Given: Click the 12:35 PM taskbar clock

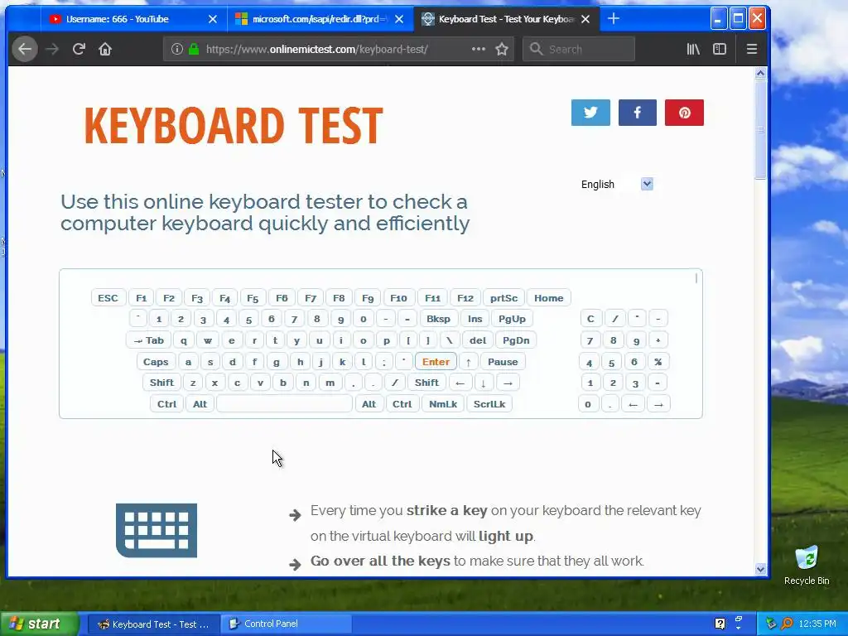Looking at the screenshot, I should [x=817, y=624].
